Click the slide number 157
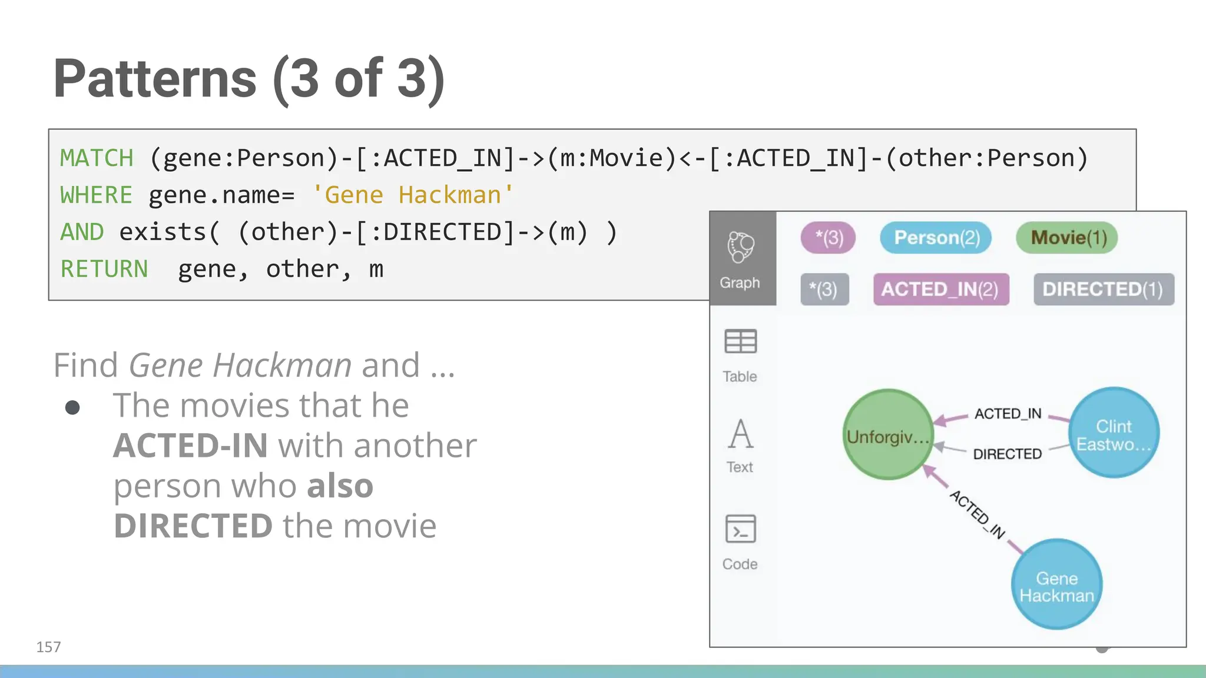 (x=48, y=647)
